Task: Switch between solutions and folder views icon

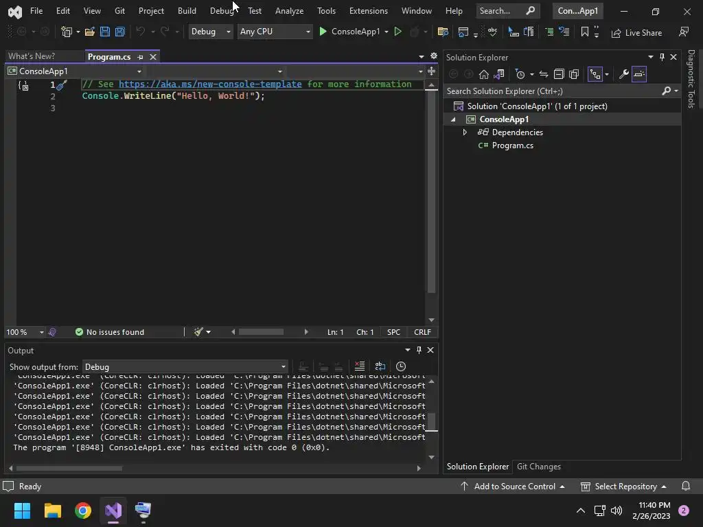Action: (499, 74)
